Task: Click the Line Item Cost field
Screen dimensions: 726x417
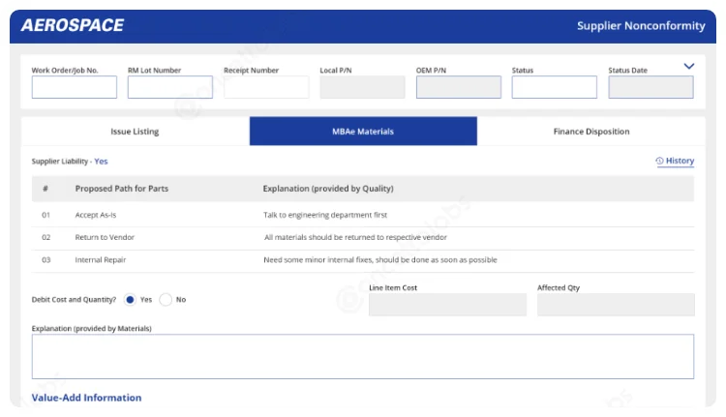Action: click(x=447, y=305)
